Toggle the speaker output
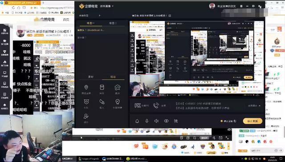 point(156,121)
